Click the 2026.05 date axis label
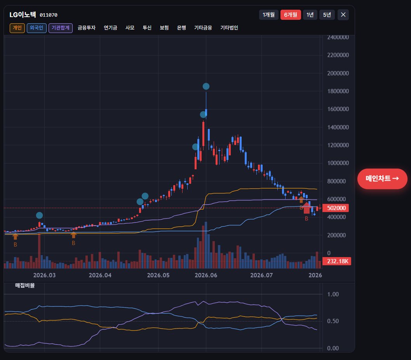This screenshot has height=360, width=411. [158, 275]
